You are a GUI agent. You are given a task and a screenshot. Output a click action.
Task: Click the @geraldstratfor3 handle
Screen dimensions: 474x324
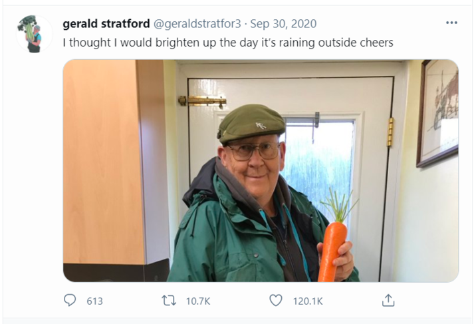pos(198,24)
